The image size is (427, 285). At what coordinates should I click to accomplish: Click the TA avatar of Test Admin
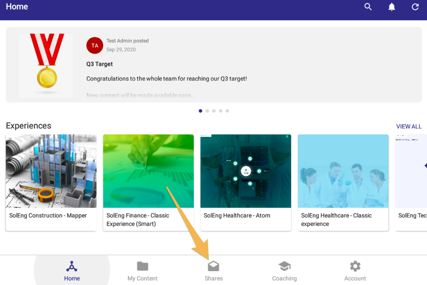click(95, 45)
